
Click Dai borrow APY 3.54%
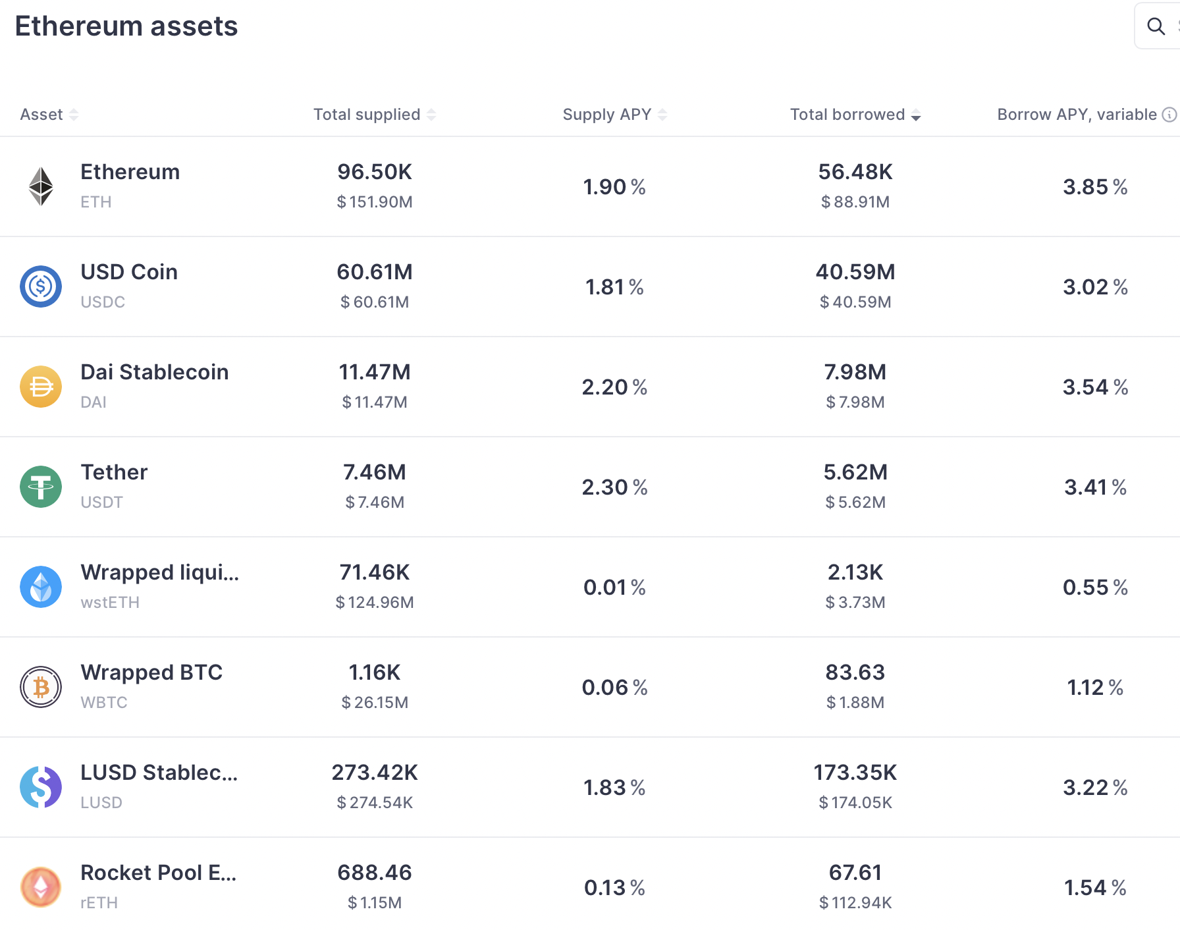(x=1095, y=387)
